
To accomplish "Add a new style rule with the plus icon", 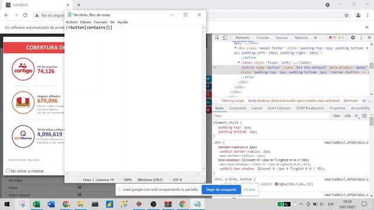I will [x=356, y=116].
